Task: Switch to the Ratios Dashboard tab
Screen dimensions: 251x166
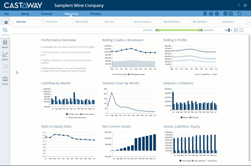Action: click(x=176, y=22)
